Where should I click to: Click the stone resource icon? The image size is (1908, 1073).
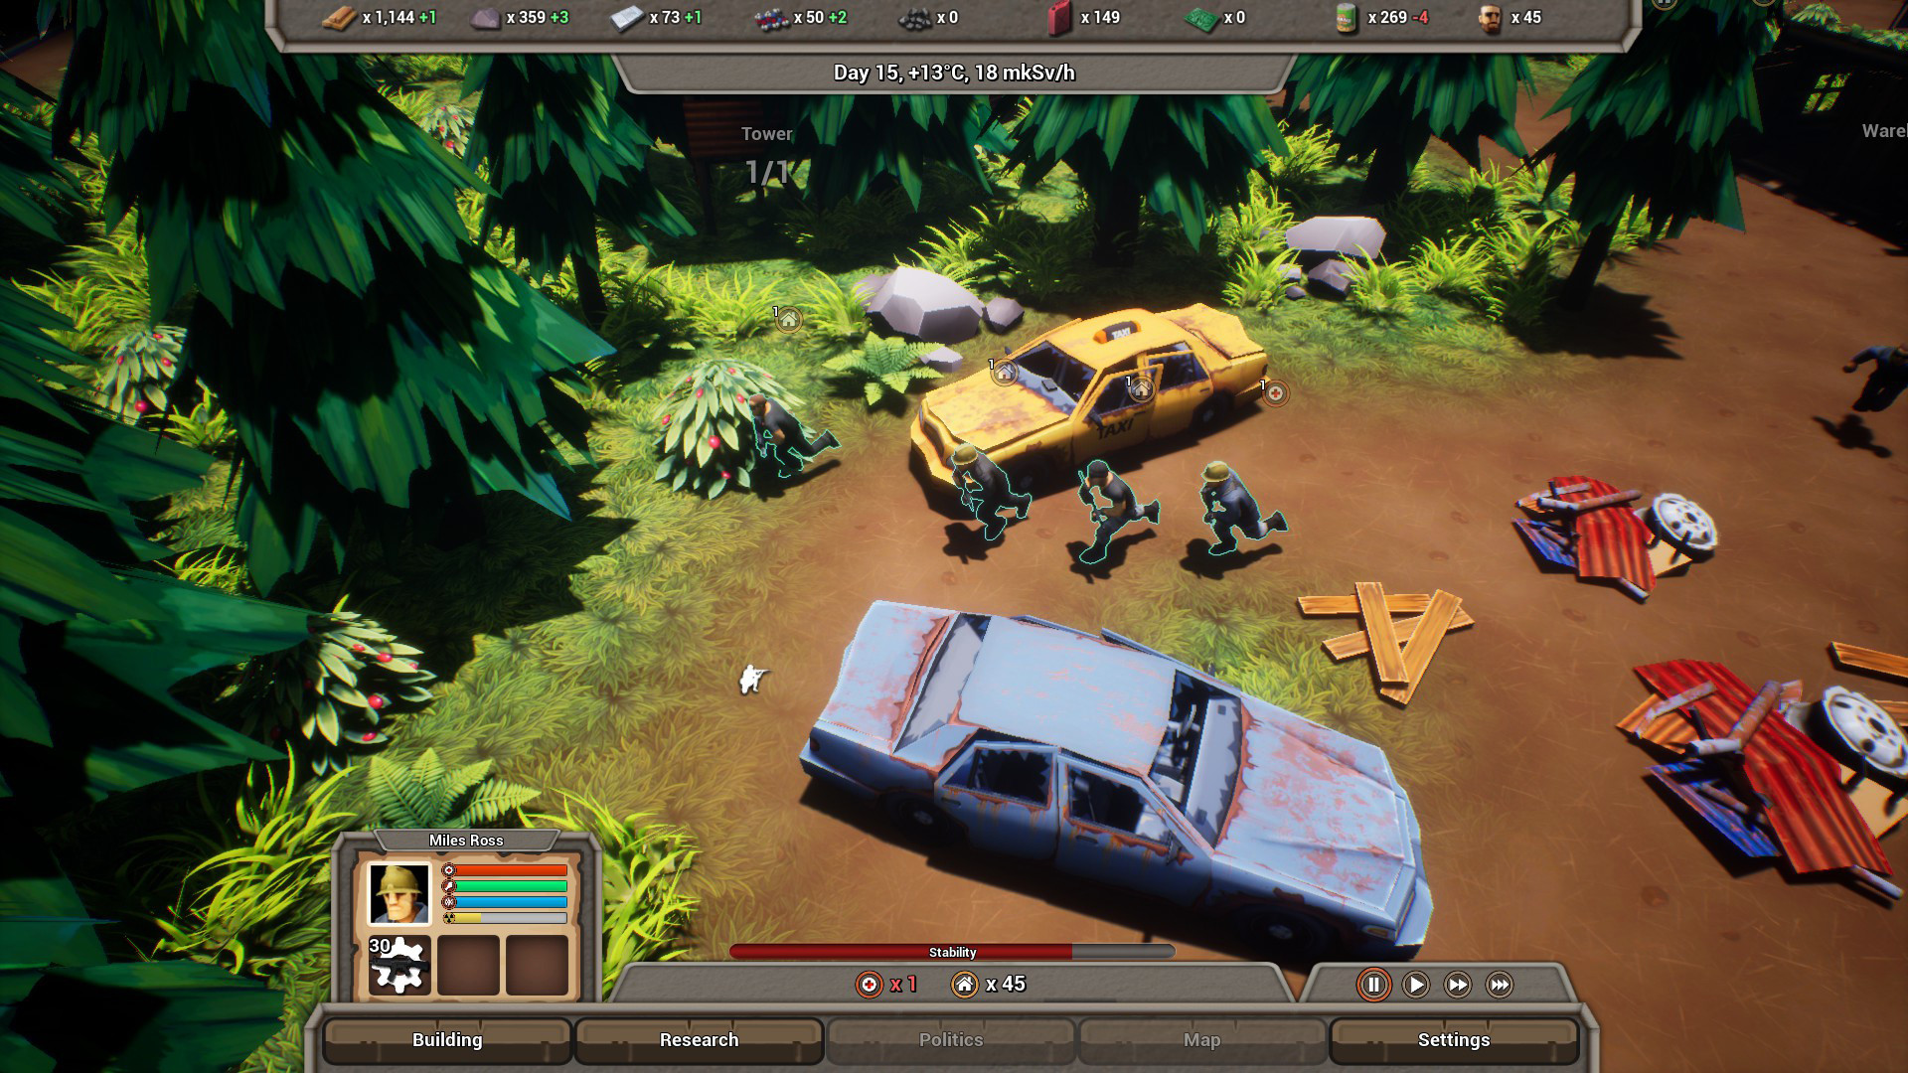[485, 18]
